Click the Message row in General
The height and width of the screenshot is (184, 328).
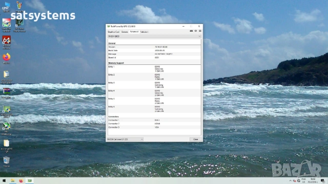154,54
